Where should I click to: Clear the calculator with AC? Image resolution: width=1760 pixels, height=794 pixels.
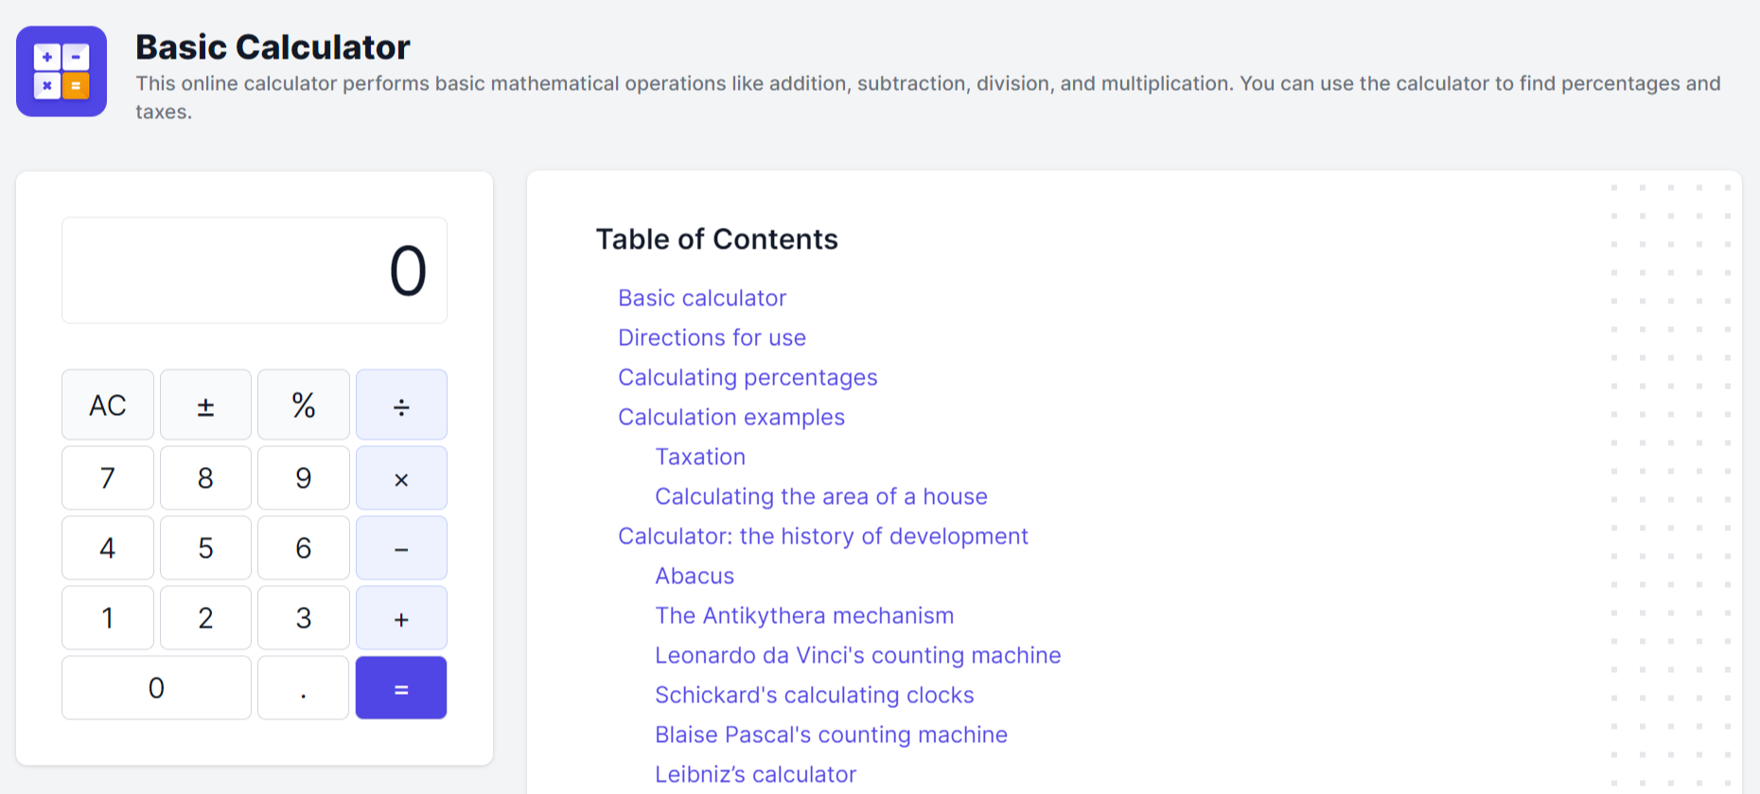pos(108,406)
